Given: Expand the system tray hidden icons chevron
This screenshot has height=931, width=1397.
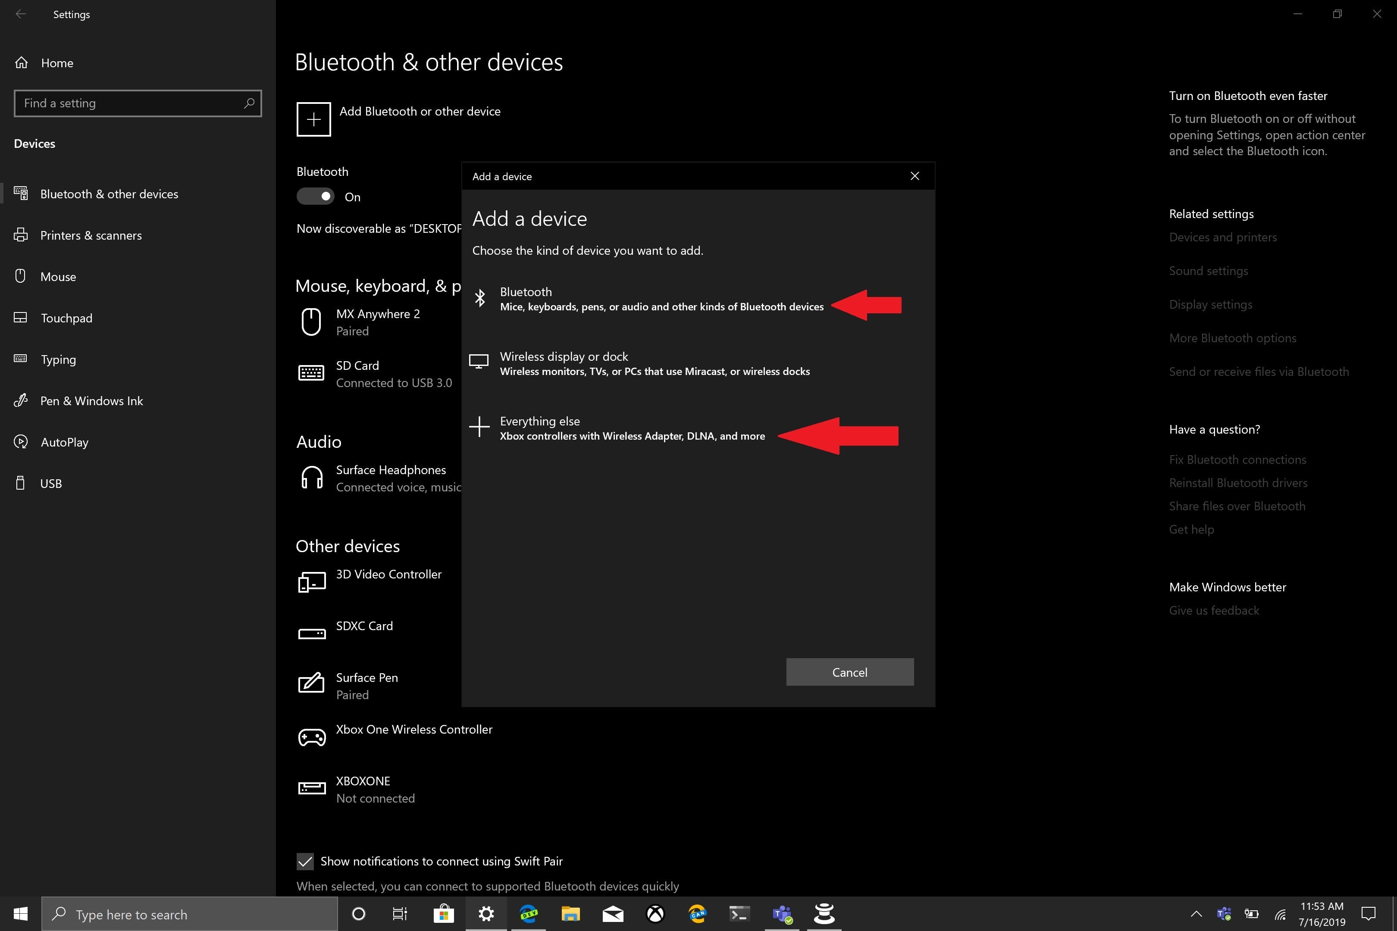Looking at the screenshot, I should 1196,914.
